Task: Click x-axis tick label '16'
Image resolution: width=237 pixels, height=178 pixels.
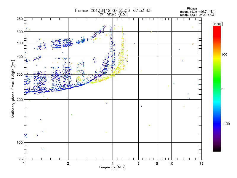Action: (201, 163)
